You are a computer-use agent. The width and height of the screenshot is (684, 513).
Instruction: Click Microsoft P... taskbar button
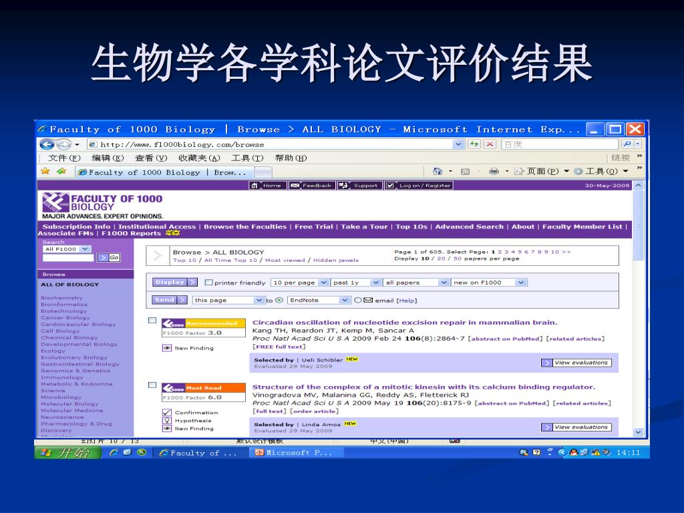click(x=295, y=453)
